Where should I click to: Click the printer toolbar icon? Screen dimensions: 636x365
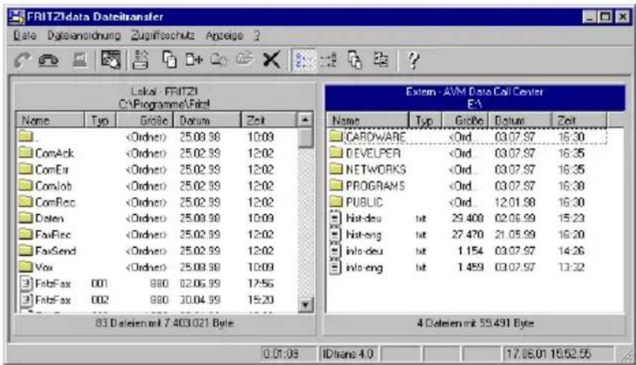[x=141, y=60]
